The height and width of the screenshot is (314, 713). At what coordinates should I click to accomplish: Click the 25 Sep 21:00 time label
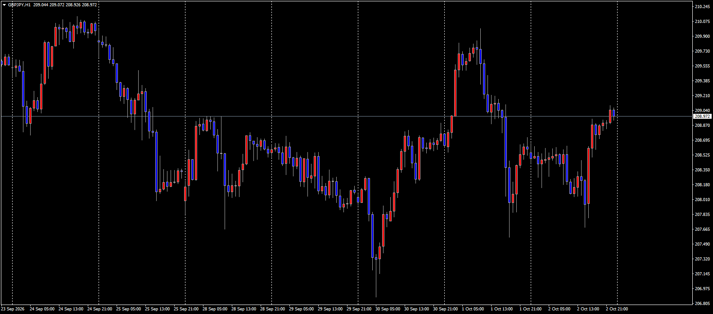(x=186, y=309)
